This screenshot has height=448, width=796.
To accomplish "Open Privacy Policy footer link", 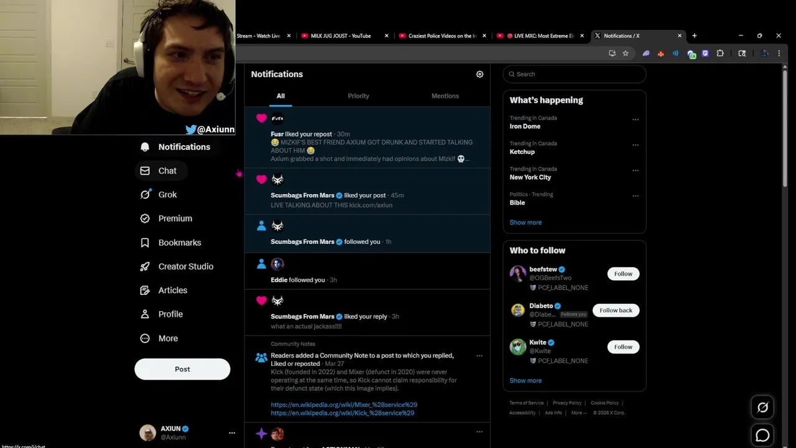I will (567, 403).
